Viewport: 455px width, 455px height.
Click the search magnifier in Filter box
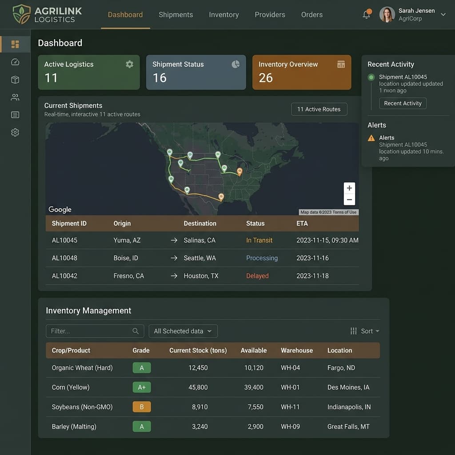[x=136, y=331]
